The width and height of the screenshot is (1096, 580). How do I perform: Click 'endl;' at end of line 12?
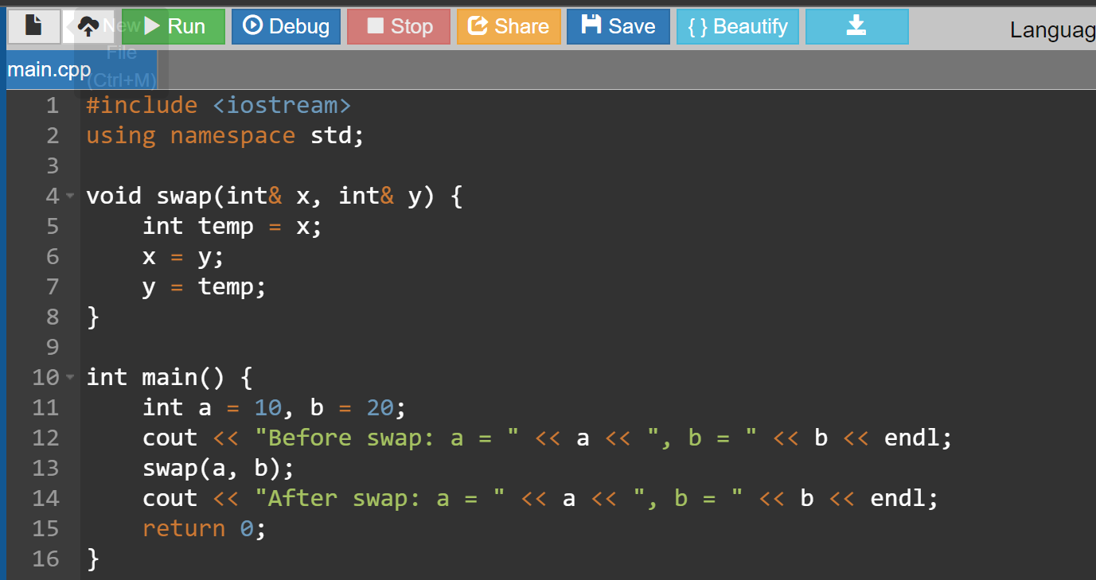click(919, 438)
